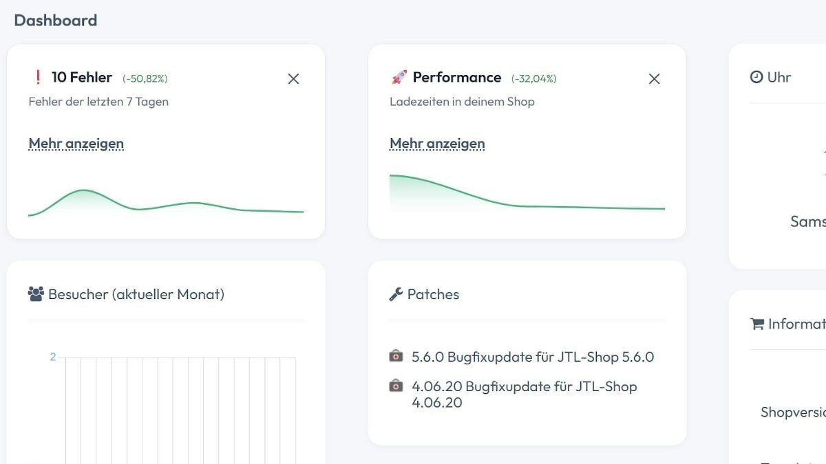This screenshot has width=826, height=464.
Task: Click the Dashboard page title
Action: click(x=56, y=21)
